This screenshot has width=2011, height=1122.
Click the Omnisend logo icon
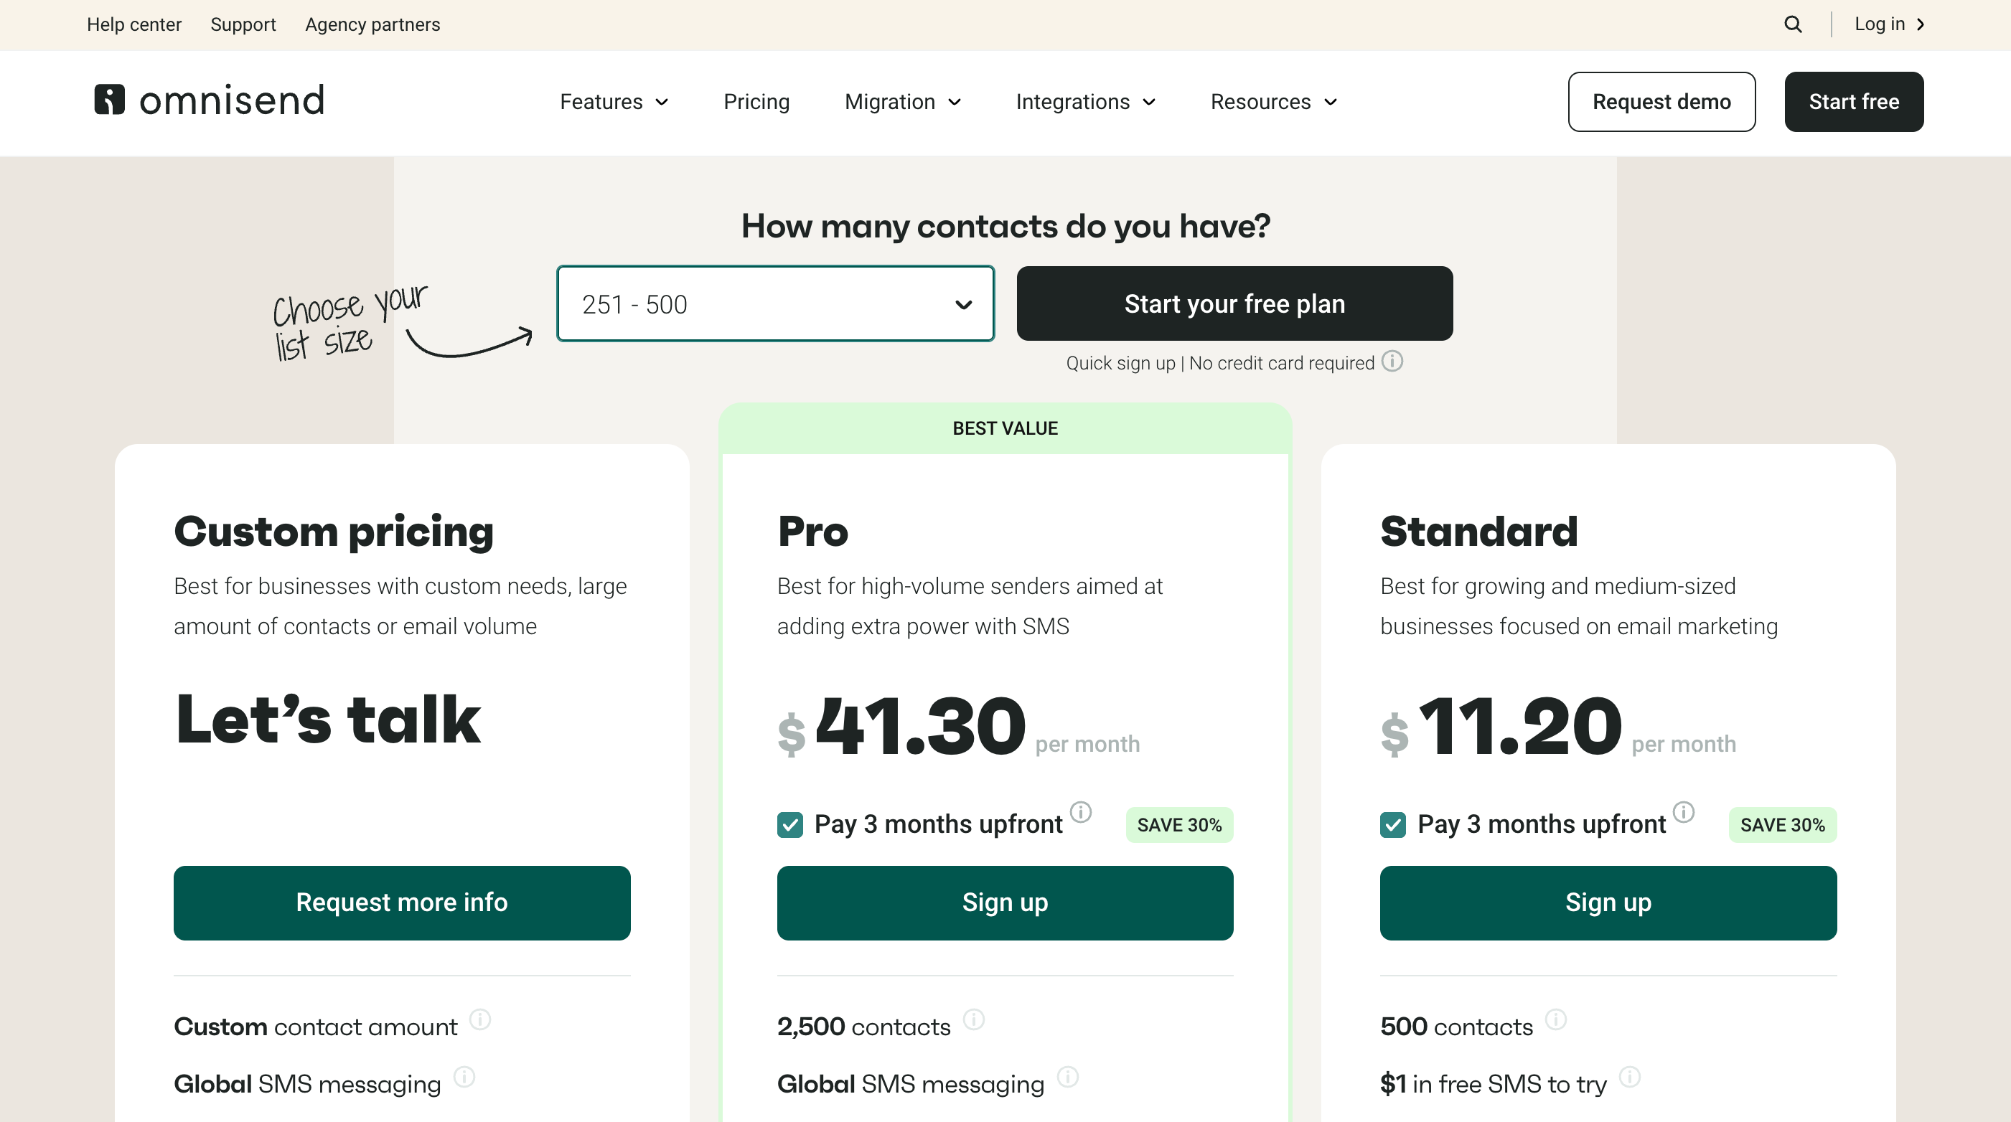point(109,100)
